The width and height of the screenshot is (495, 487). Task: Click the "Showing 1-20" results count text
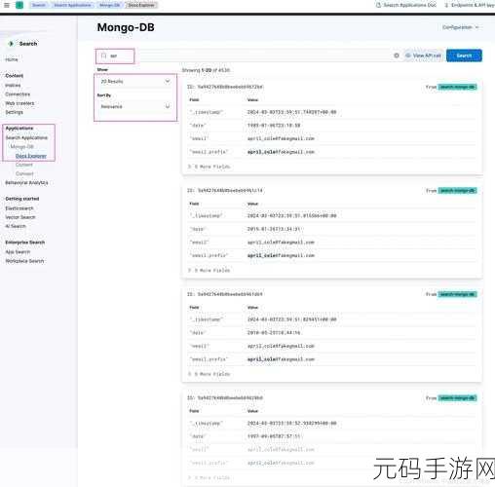click(206, 70)
